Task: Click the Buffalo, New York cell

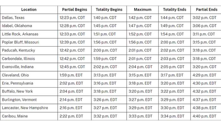Action: coord(17,91)
